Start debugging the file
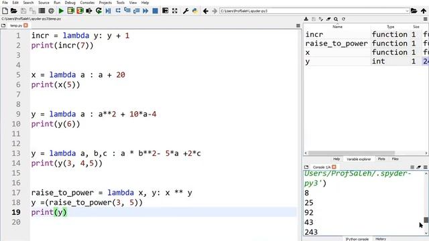429x241 pixels. click(x=109, y=11)
